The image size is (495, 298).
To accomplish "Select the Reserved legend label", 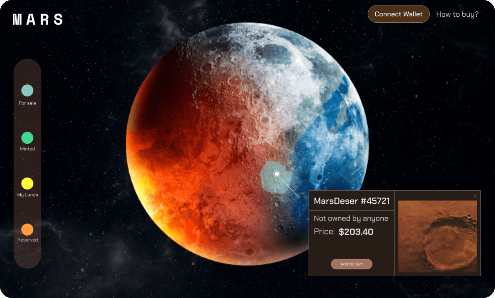I will [27, 240].
